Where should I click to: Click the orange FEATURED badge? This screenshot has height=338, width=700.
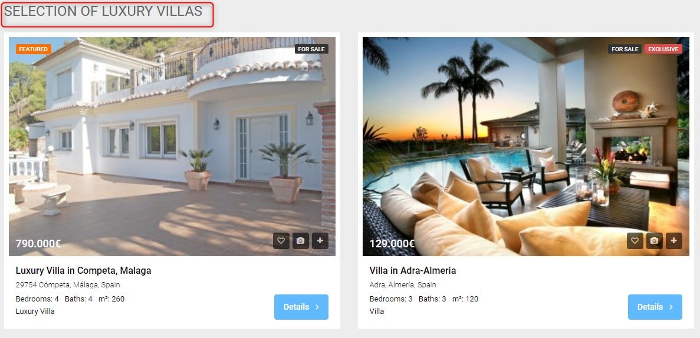34,49
